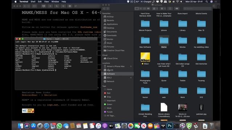
Task: Eject Adnan's iPhone Max
Action: pos(131,66)
